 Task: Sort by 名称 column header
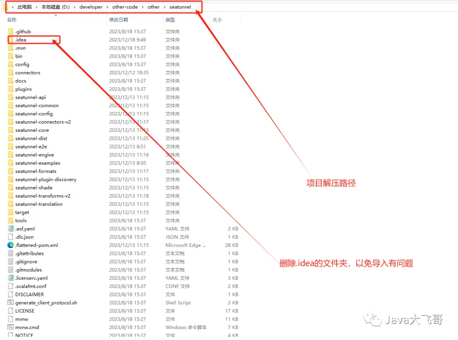[x=12, y=20]
